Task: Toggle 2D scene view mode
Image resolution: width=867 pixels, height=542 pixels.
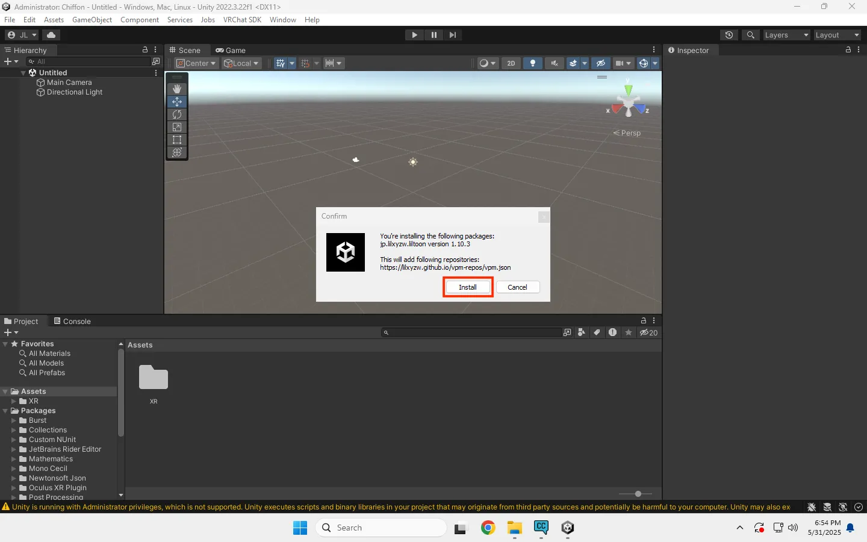Action: (511, 63)
